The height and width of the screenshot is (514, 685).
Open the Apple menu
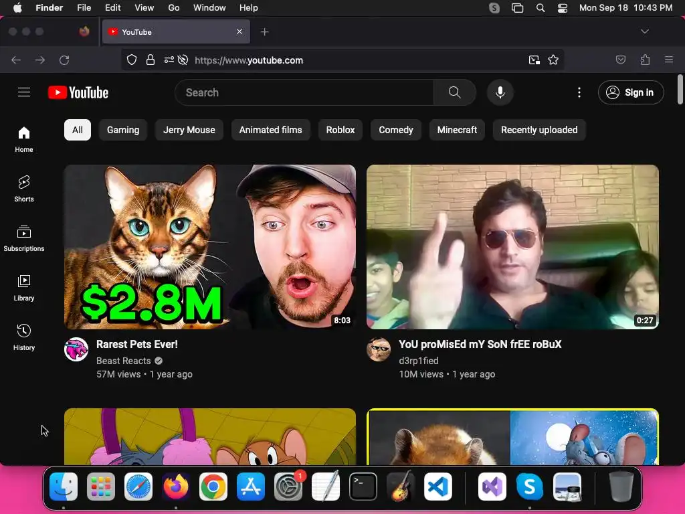pos(17,8)
